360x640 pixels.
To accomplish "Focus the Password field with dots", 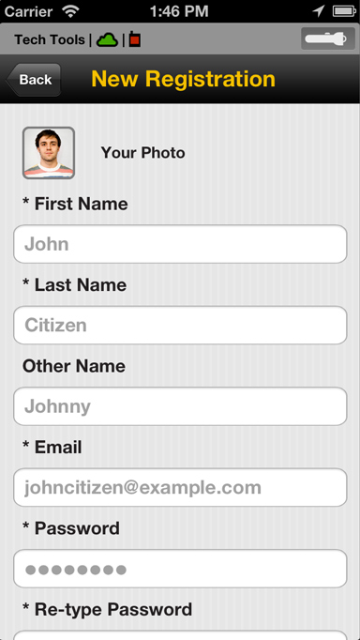I will pyautogui.click(x=180, y=569).
